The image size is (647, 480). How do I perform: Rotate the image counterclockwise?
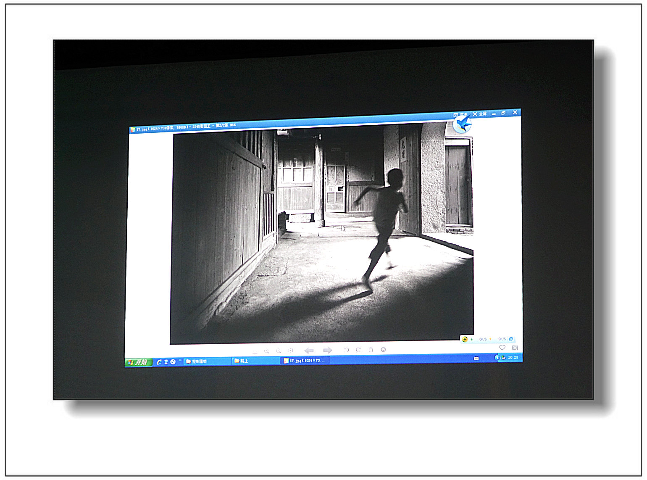346,350
